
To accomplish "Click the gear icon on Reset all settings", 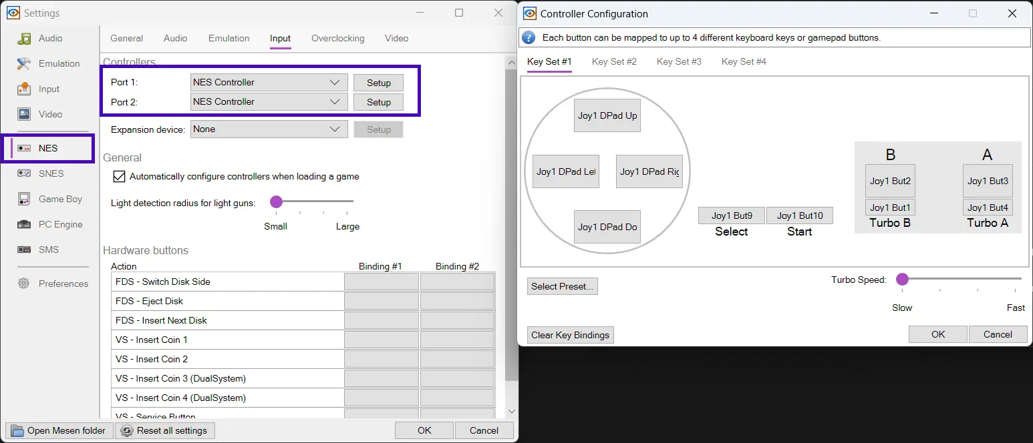I will click(x=126, y=431).
